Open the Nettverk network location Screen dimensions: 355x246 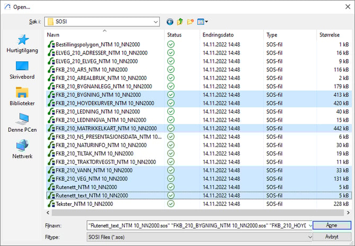tap(23, 149)
